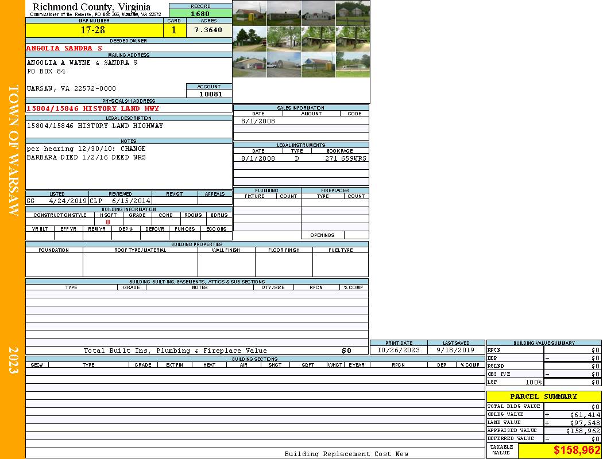The image size is (603, 459).
Task: Click the yellow map number 17-28 field
Action: click(94, 30)
